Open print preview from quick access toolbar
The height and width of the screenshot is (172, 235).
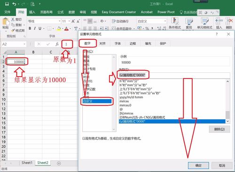[x=32, y=4]
